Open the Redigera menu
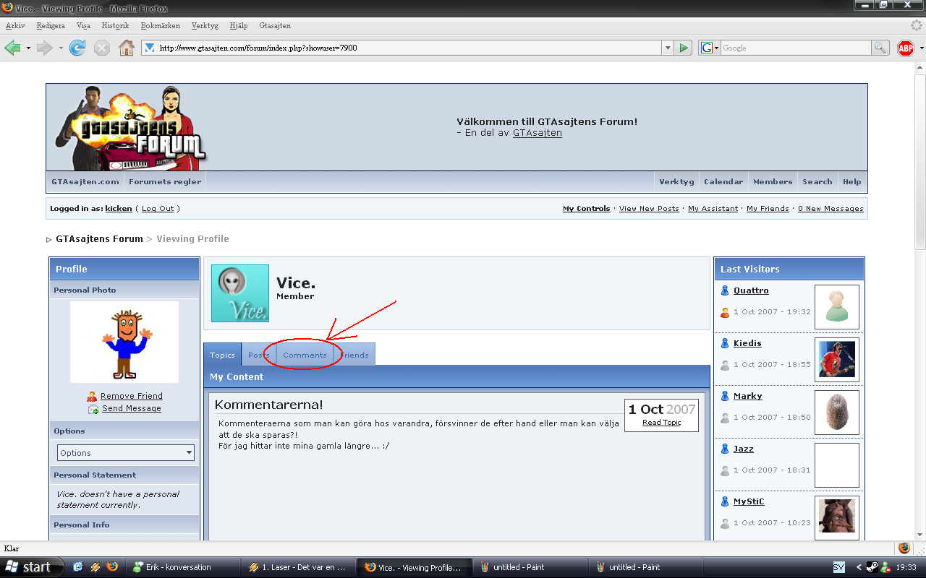The image size is (926, 578). 51,25
